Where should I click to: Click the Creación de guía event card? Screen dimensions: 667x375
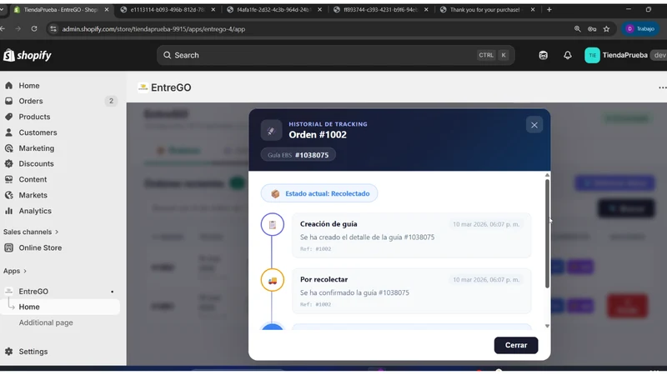click(x=411, y=236)
